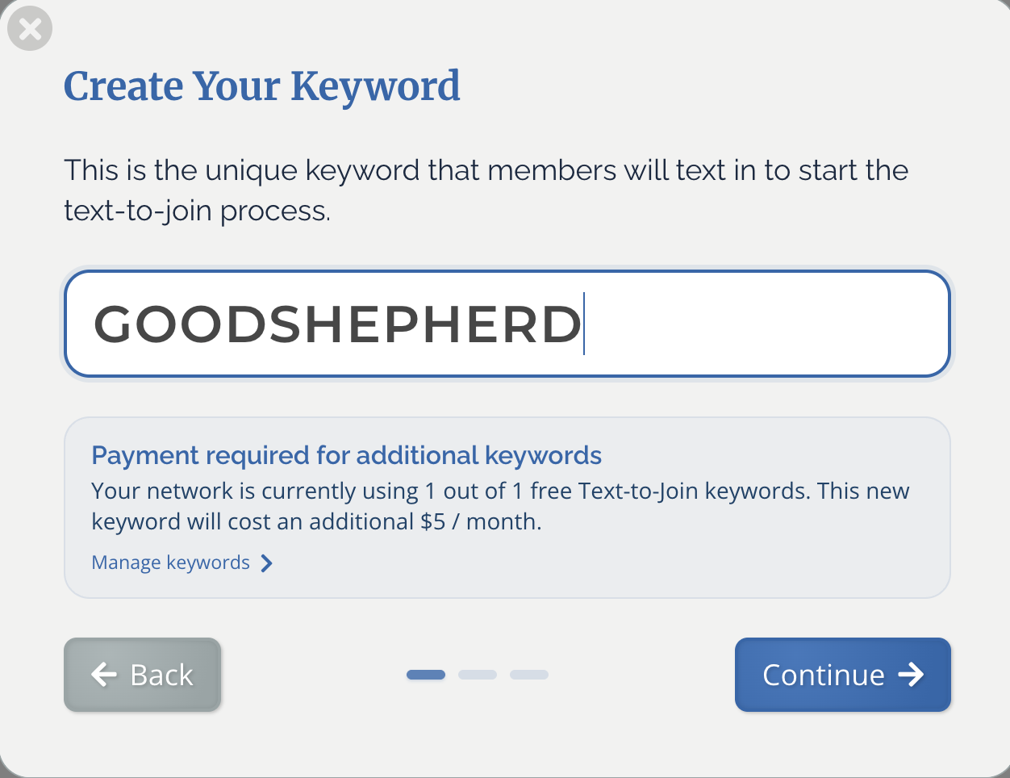
Task: Click the right arrow icon on Continue
Action: coord(911,675)
